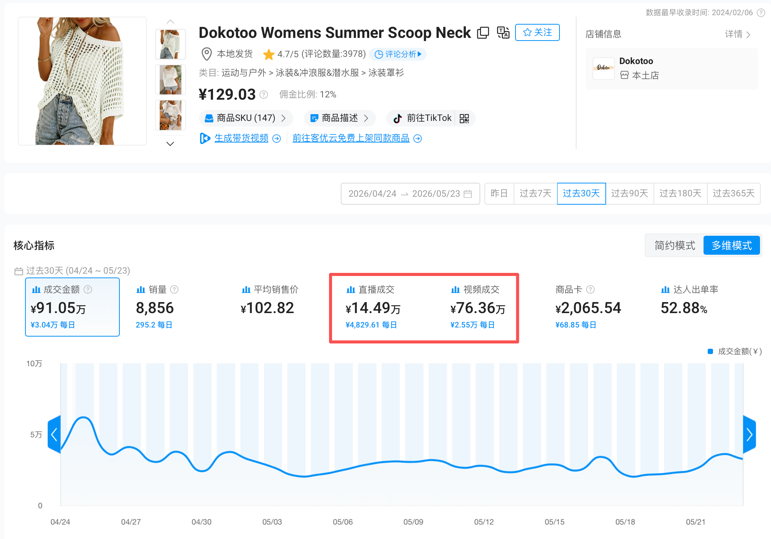The width and height of the screenshot is (771, 539).
Task: Open 详情 shop details
Action: click(x=737, y=34)
